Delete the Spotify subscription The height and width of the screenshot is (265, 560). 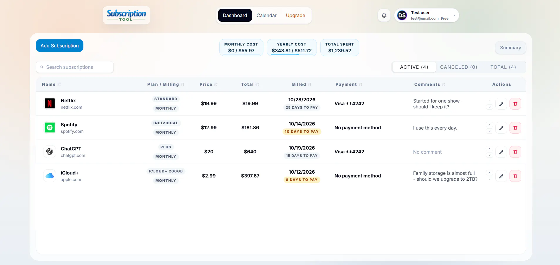coord(515,128)
